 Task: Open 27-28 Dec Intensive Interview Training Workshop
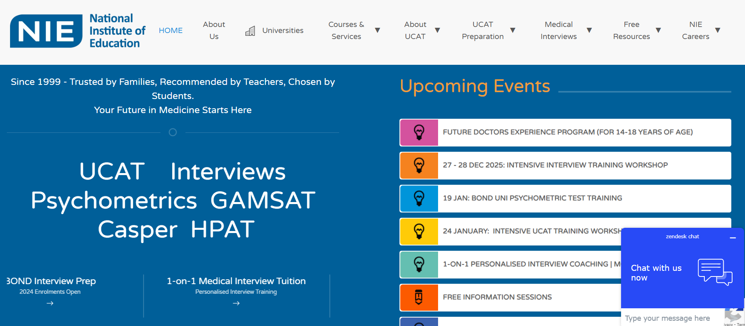565,165
